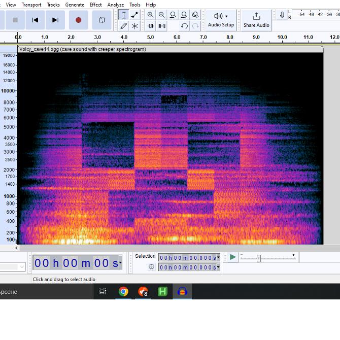Choose the Draw pencil tool

[123, 26]
